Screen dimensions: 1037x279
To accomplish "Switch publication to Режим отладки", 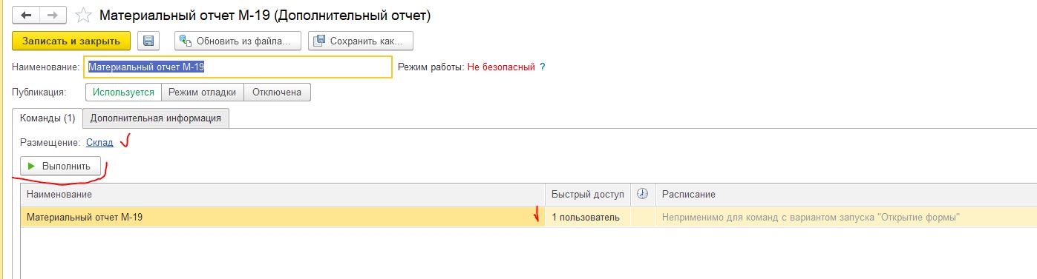I will (202, 93).
